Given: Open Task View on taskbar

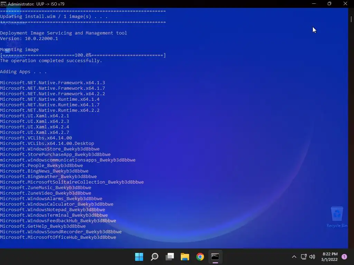Looking at the screenshot, I should click(x=170, y=257).
